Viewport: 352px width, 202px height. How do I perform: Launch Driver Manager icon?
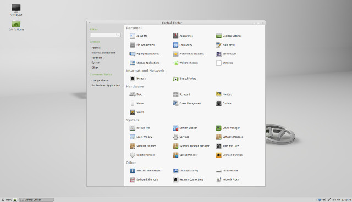[218, 128]
